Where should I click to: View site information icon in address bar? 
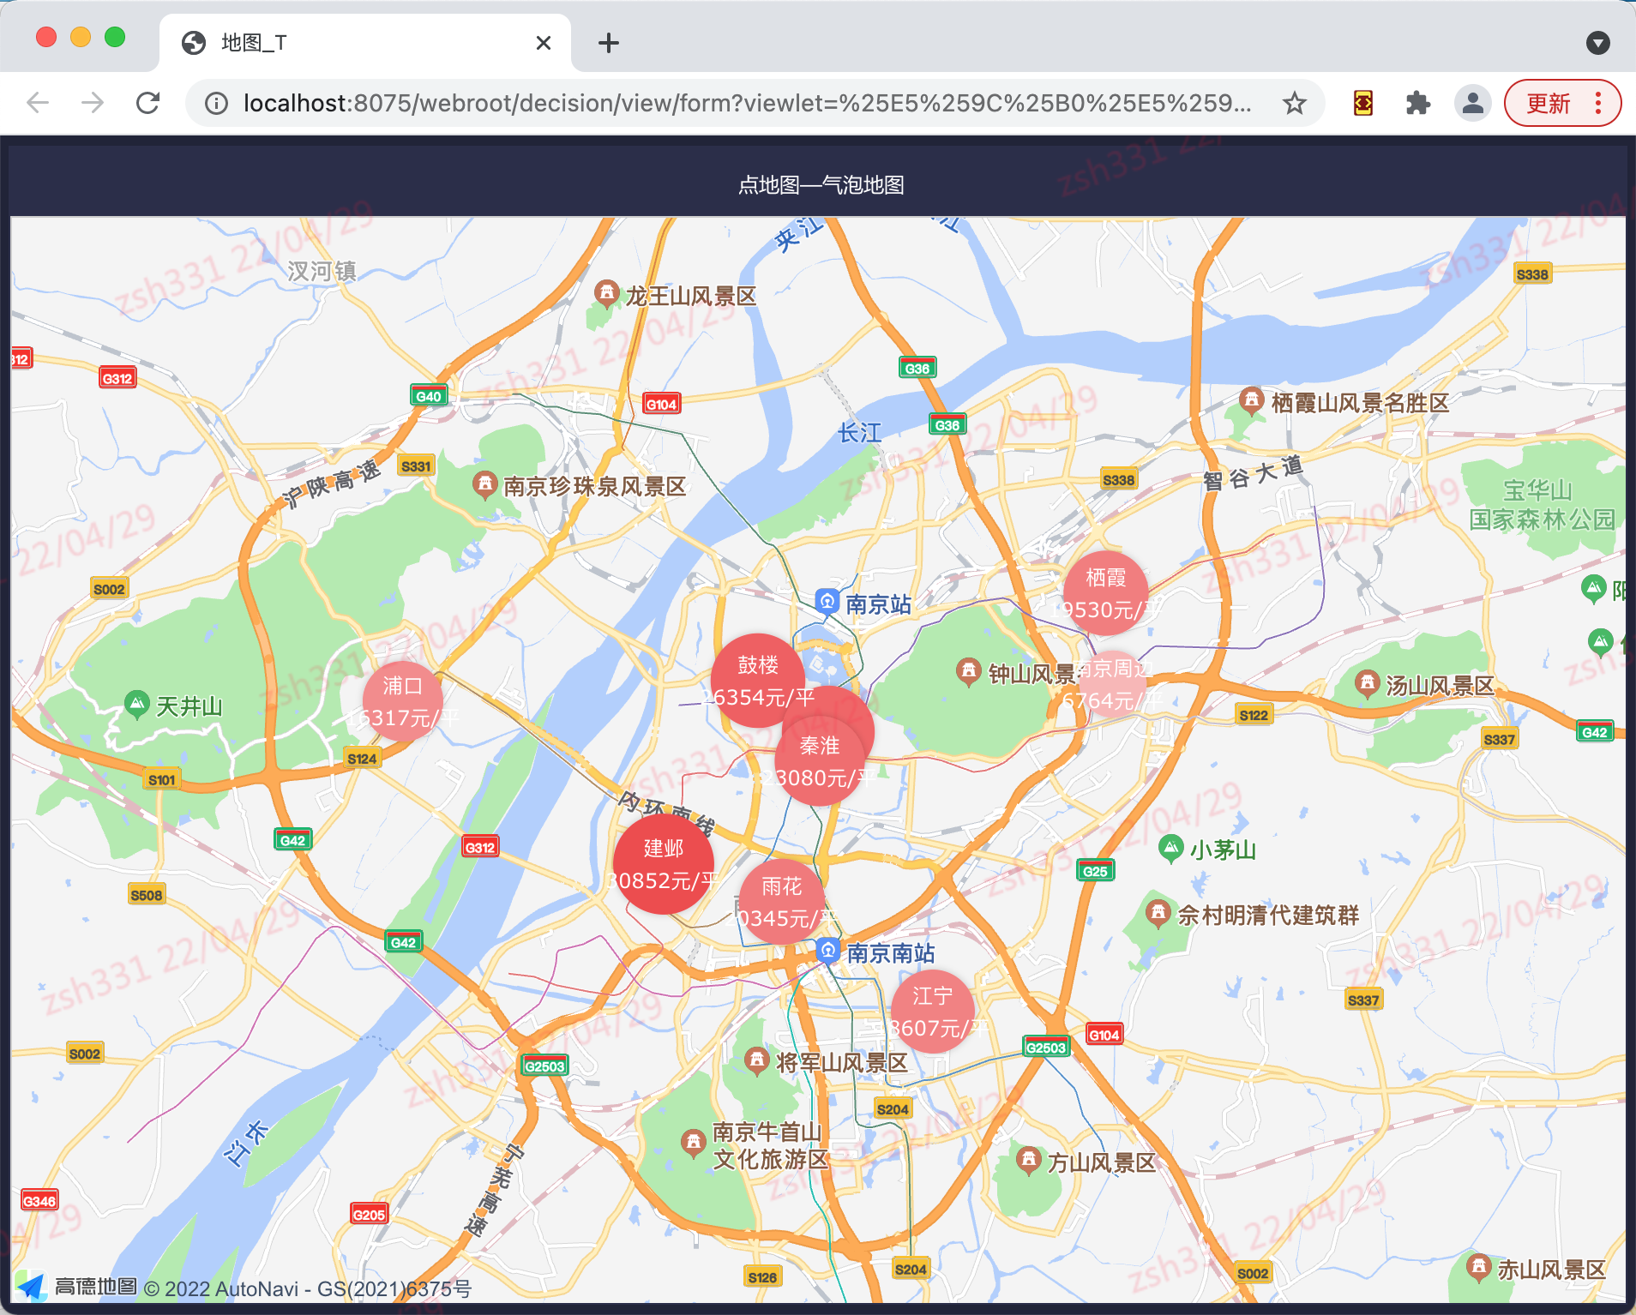[x=216, y=104]
